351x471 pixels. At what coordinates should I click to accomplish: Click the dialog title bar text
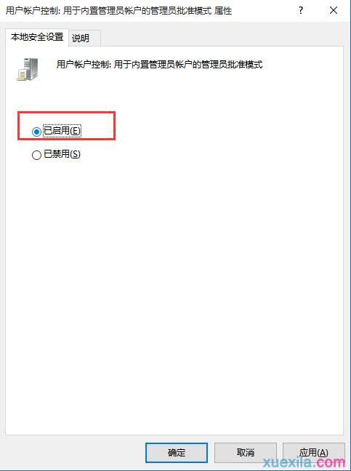click(118, 11)
